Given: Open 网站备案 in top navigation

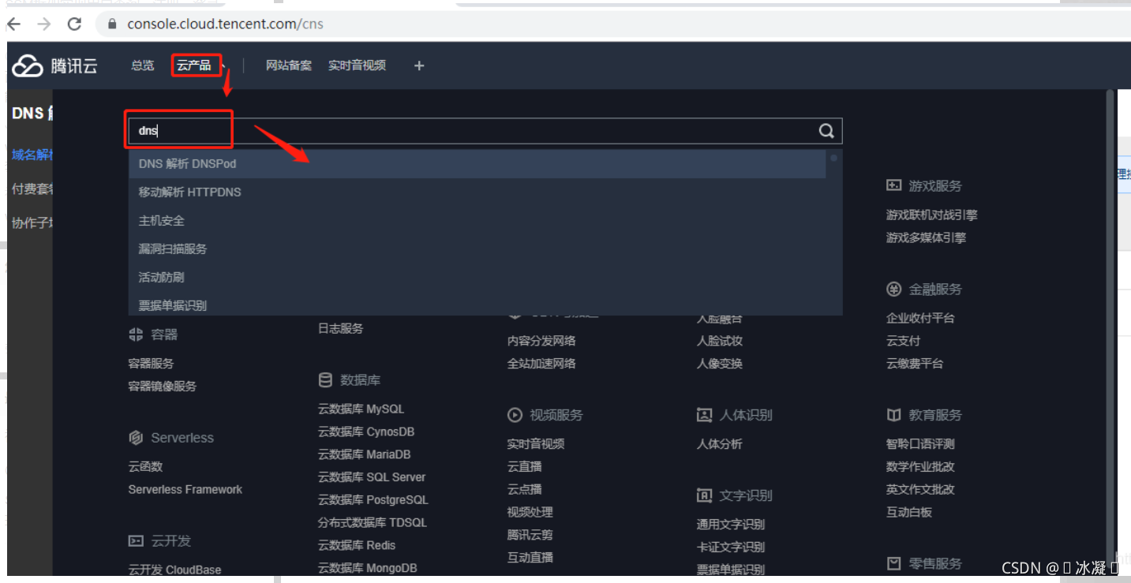Looking at the screenshot, I should pyautogui.click(x=289, y=65).
